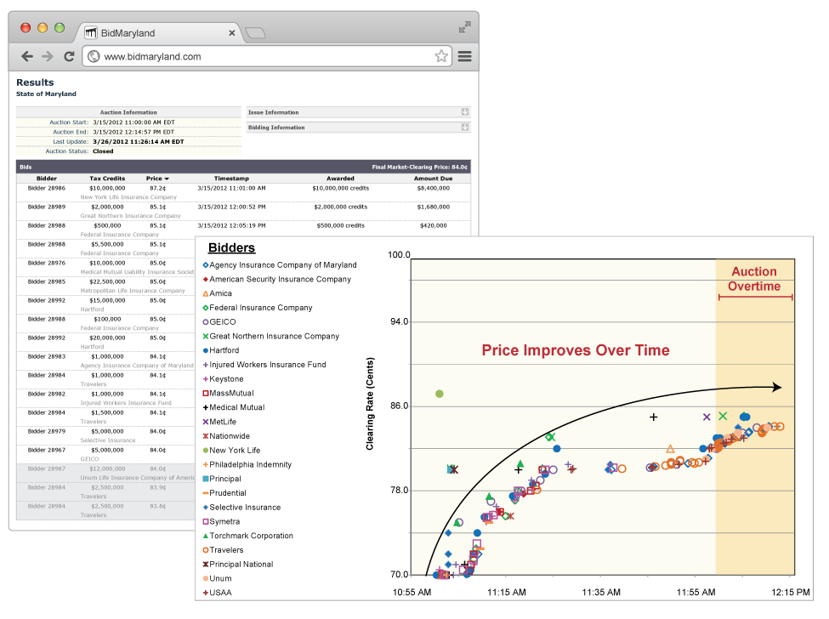Viewport: 829px width, 619px height.
Task: Click Final Market-Clearing Price 84.0¢ text
Action: 419,167
